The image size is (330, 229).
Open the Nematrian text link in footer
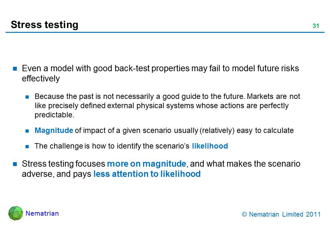(42, 213)
